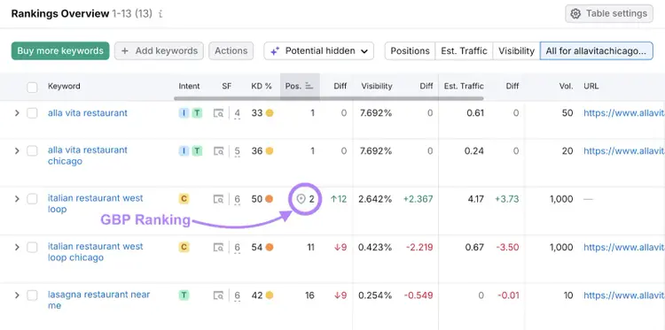Viewport: 665px width, 330px height.
Task: Click the T intent badge for alla vita restaurant chicago
Action: click(197, 150)
